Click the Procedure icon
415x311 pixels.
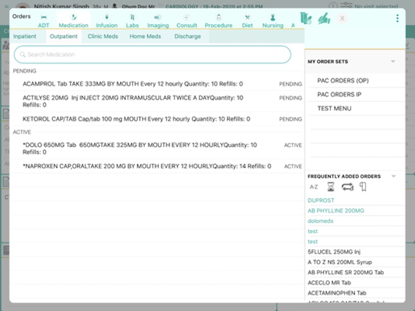coord(219,17)
